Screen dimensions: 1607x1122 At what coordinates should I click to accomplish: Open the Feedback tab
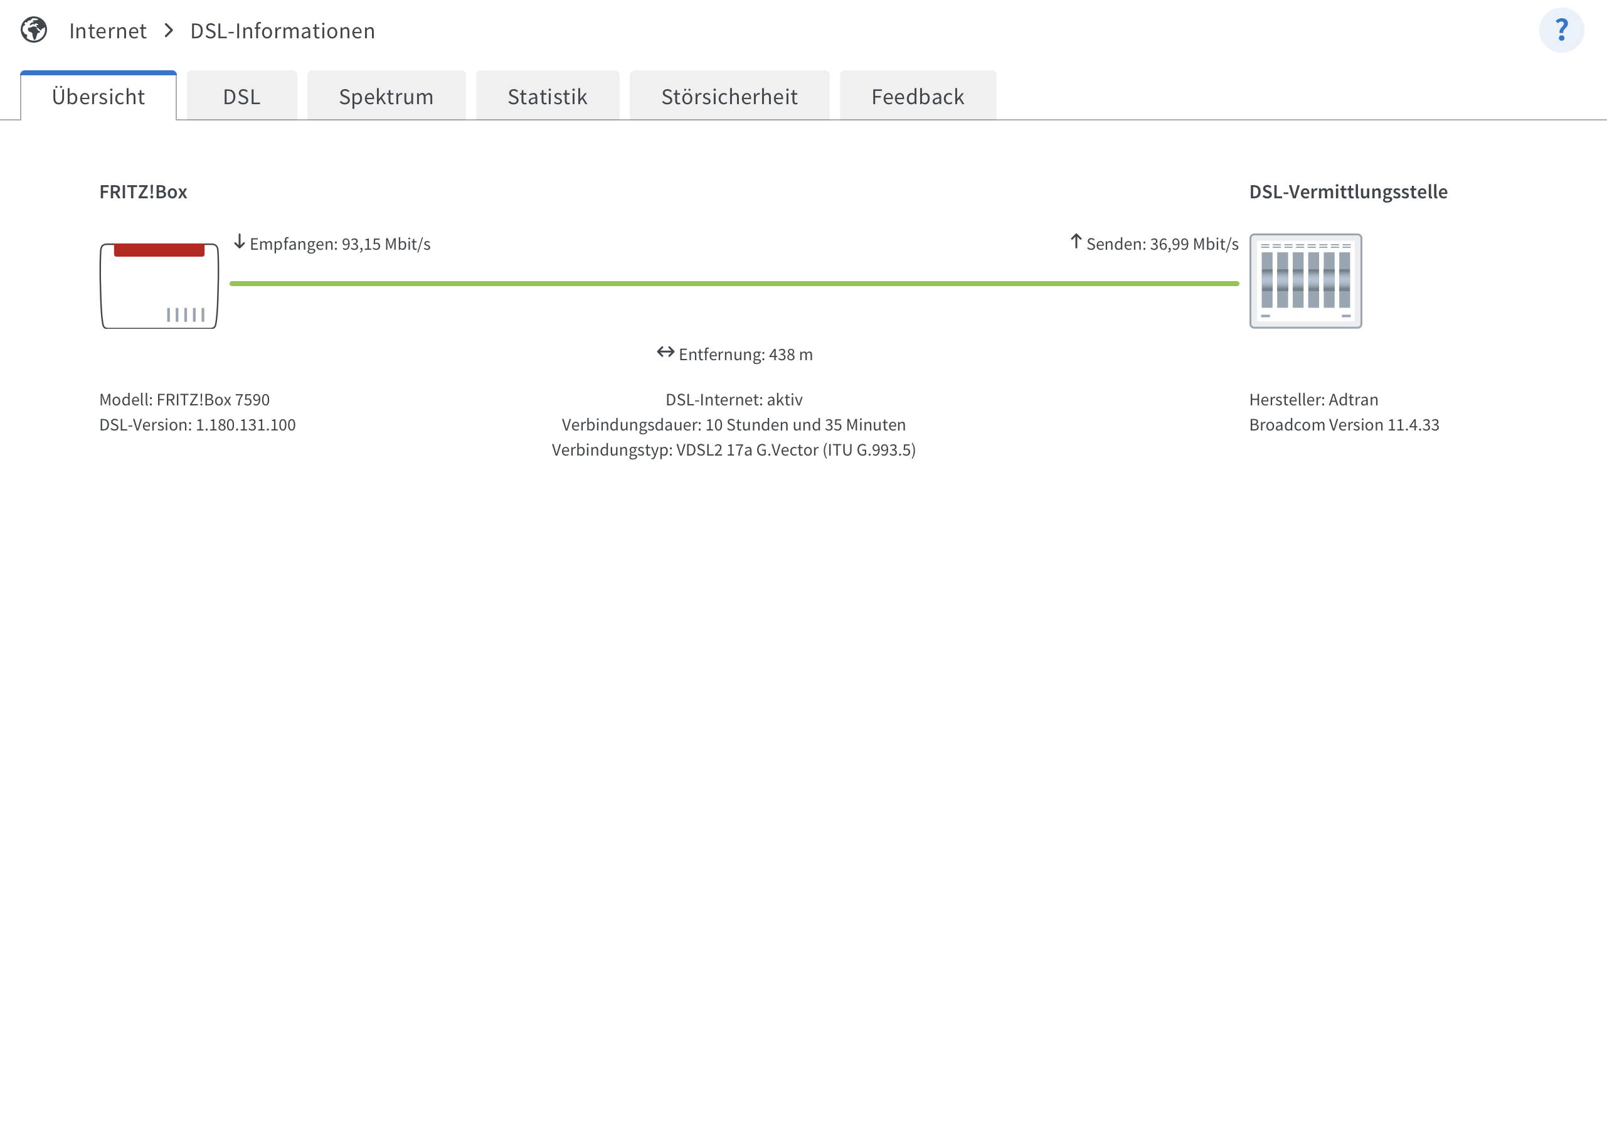tap(918, 97)
